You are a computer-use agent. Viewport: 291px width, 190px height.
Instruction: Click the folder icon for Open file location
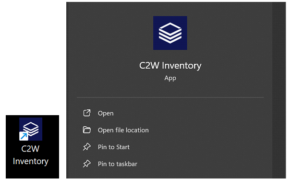pyautogui.click(x=86, y=130)
